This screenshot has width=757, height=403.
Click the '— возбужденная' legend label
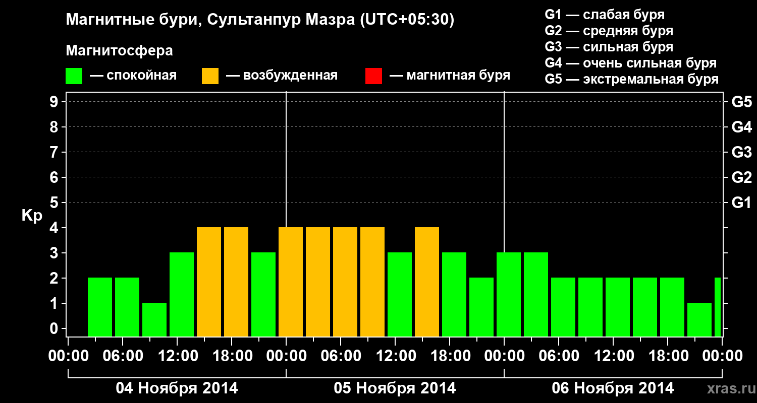coord(282,76)
